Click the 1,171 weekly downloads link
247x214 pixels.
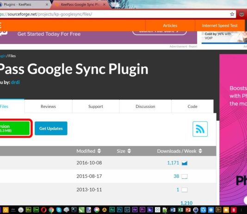tap(173, 163)
